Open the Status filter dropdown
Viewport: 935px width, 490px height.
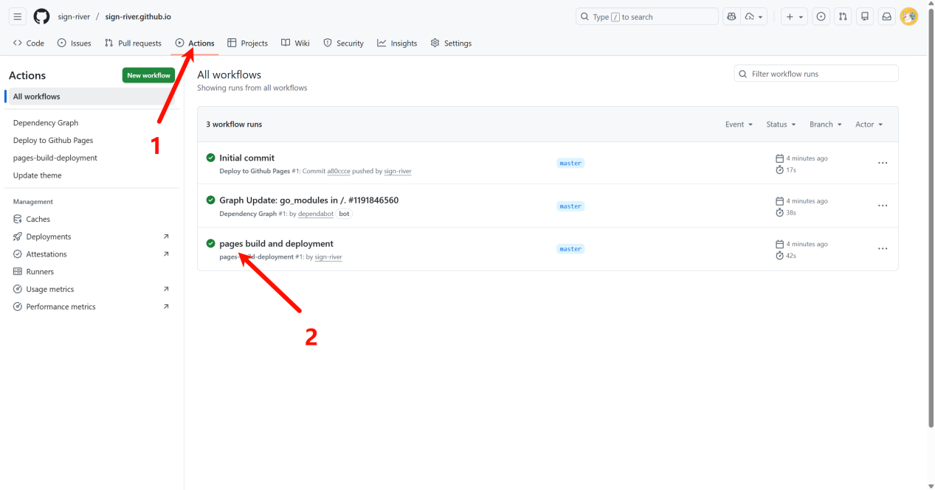click(x=781, y=125)
